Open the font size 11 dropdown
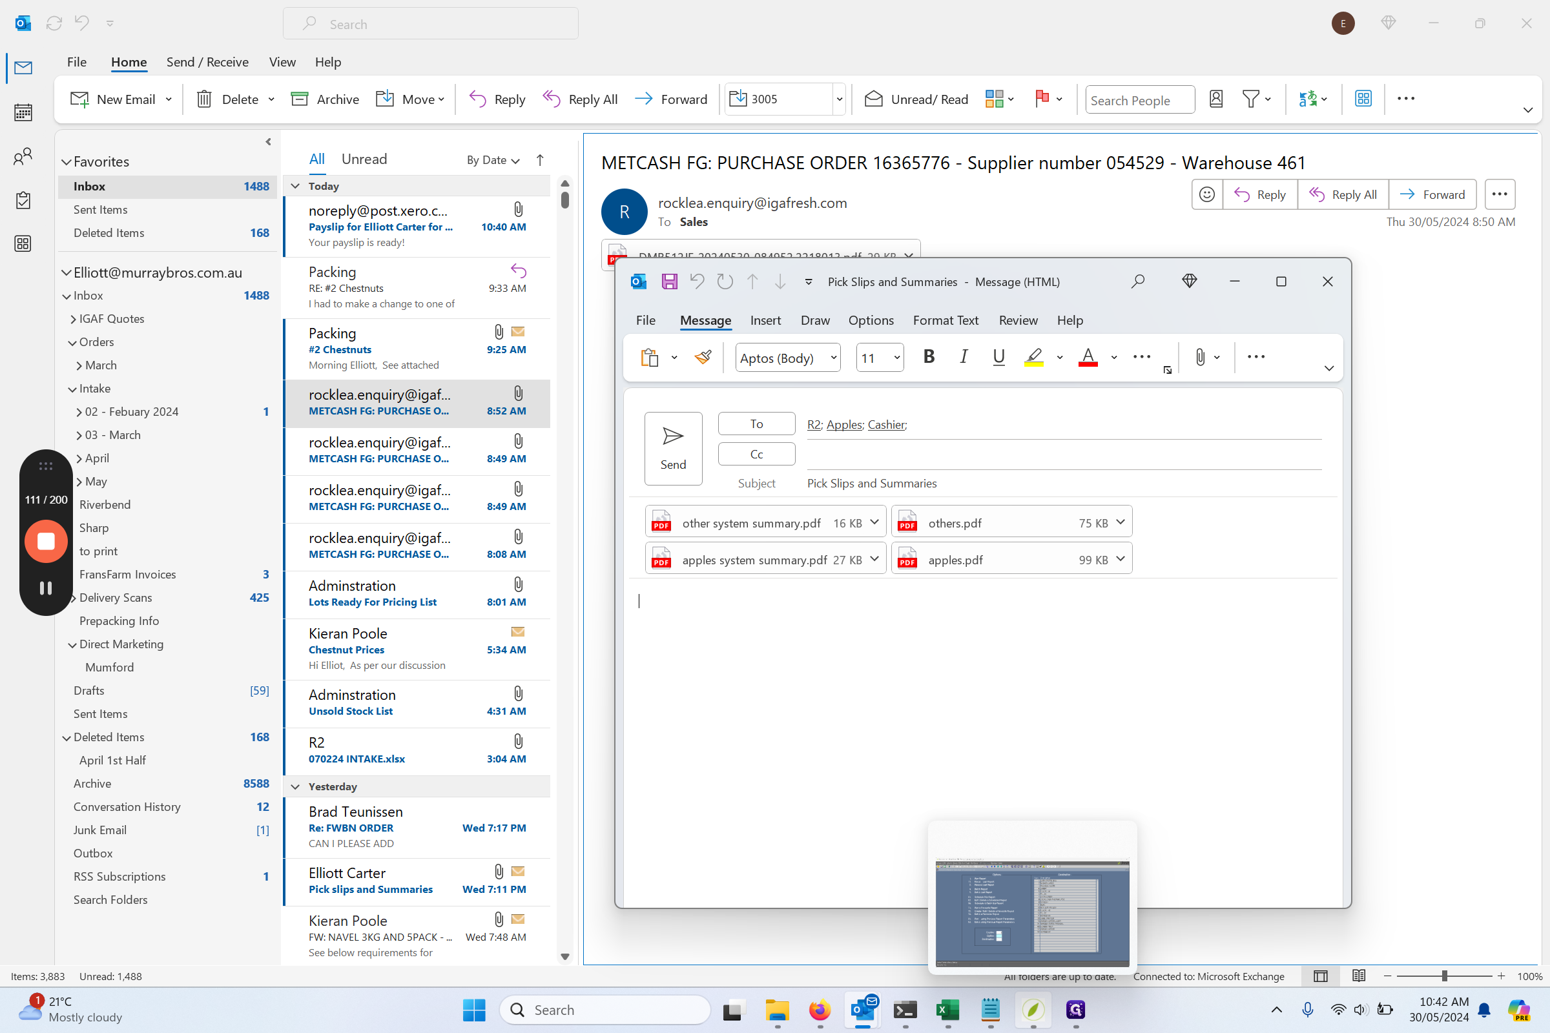 click(x=896, y=358)
